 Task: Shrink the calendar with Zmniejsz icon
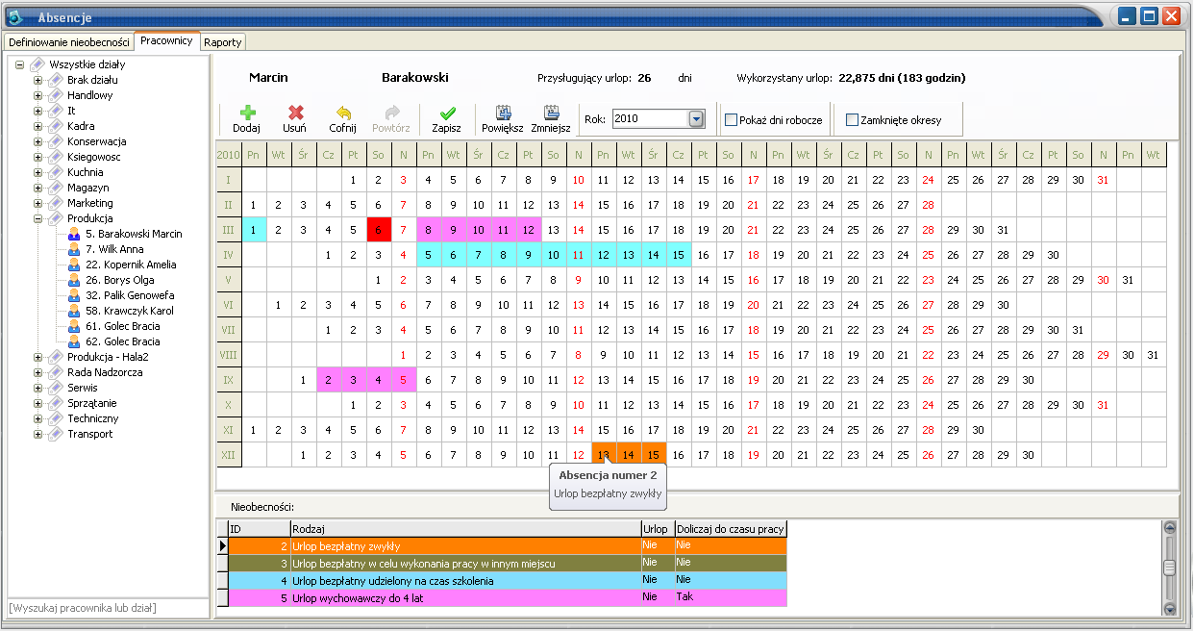click(x=551, y=113)
